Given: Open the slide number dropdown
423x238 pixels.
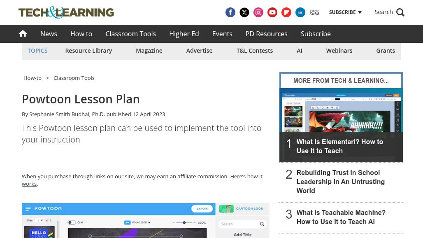Looking at the screenshot, I should pyautogui.click(x=40, y=220).
